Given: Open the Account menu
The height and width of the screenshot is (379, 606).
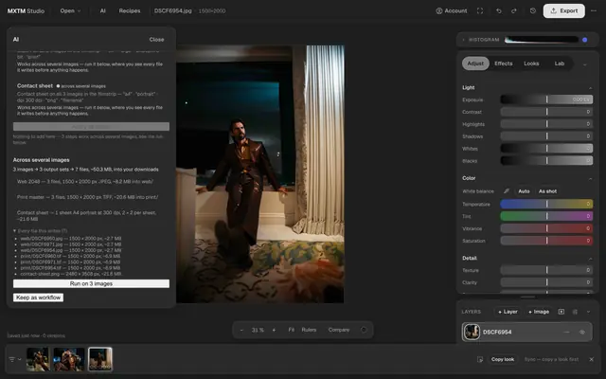Looking at the screenshot, I should click(x=452, y=10).
